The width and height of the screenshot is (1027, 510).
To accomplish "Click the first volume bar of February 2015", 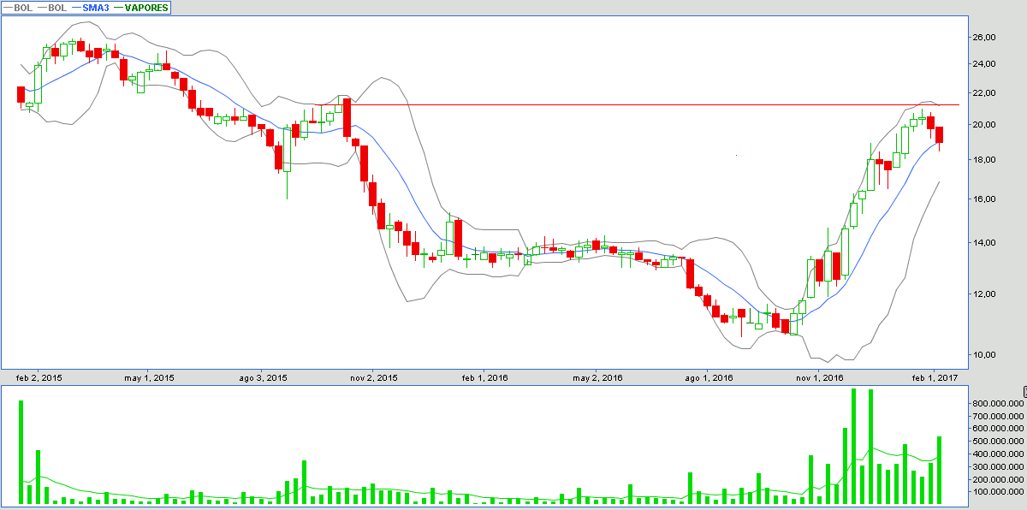I will [21, 452].
